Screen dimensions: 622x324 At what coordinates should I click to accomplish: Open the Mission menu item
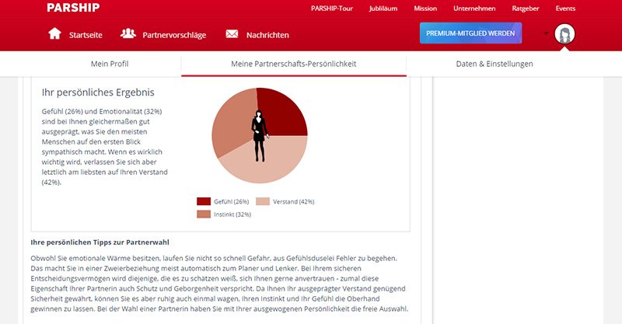point(425,9)
